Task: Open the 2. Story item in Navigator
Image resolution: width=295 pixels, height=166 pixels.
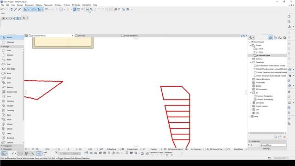Action: pos(260,49)
